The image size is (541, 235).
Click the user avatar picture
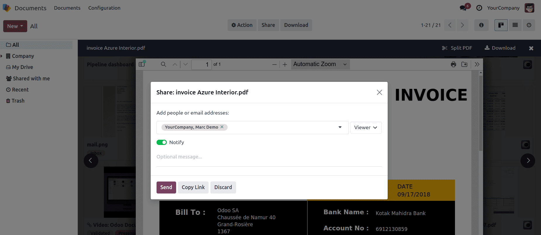pyautogui.click(x=529, y=8)
